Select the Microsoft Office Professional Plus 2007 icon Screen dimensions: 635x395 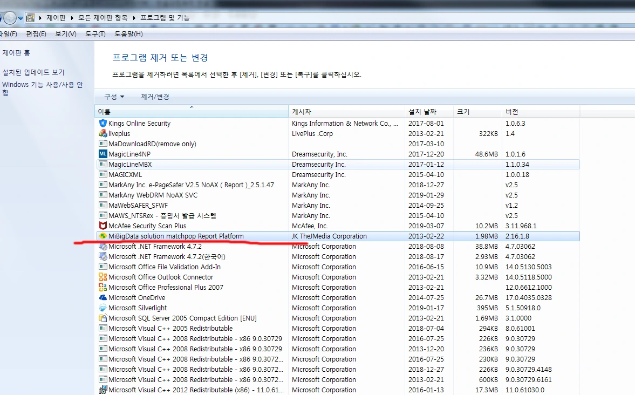coord(103,287)
